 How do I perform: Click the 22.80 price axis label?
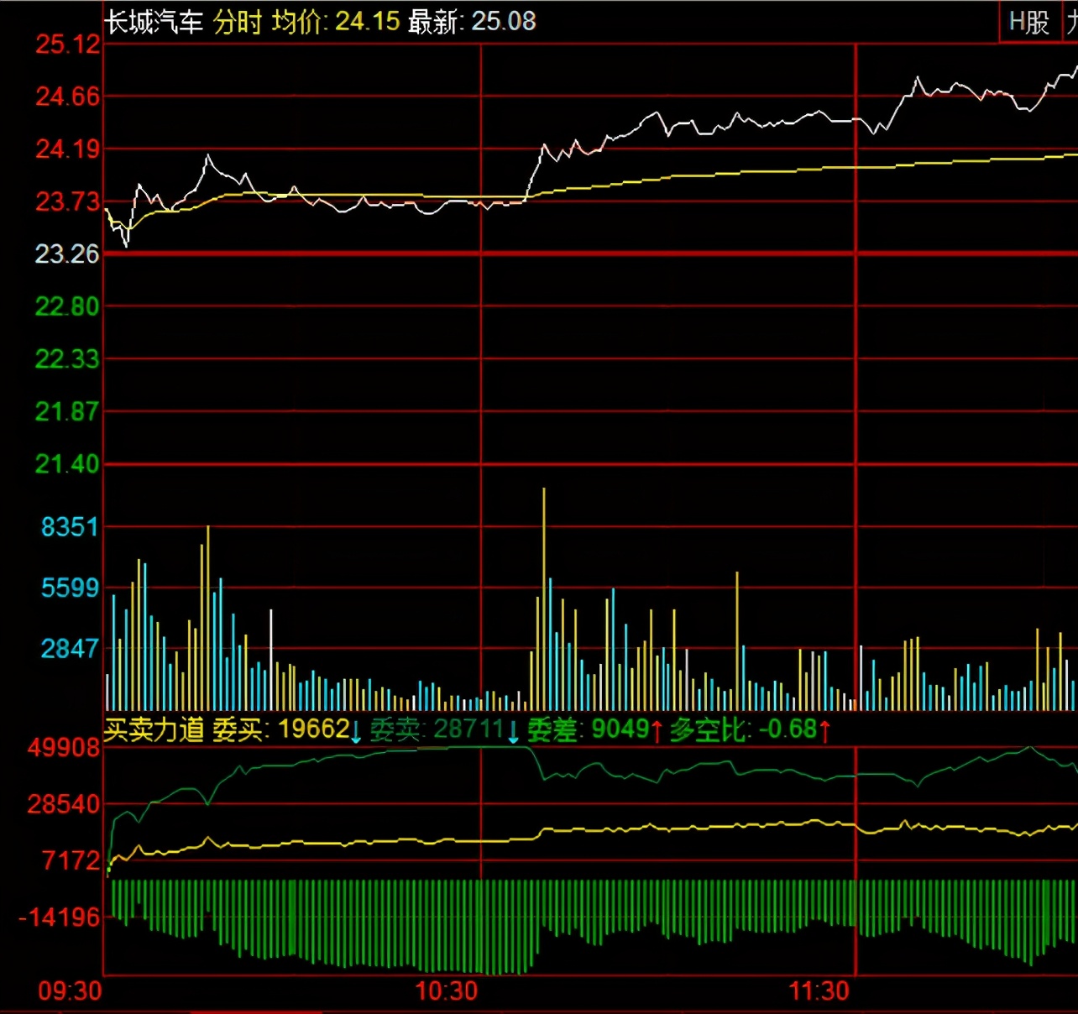[x=67, y=306]
